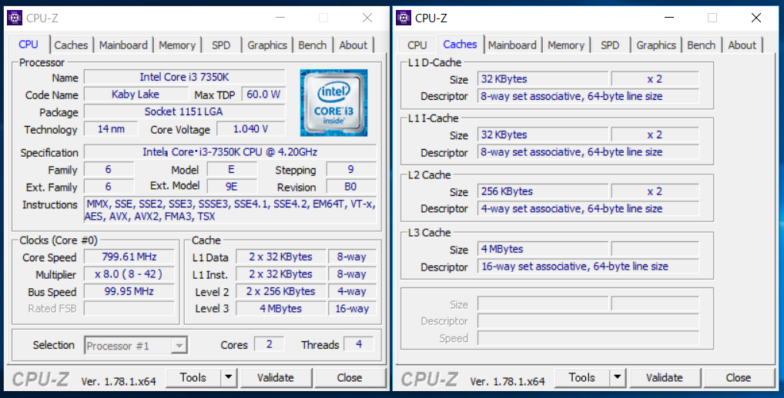Click the L3 Cache size field showing 4 MBytes
This screenshot has width=784, height=398.
pyautogui.click(x=543, y=249)
